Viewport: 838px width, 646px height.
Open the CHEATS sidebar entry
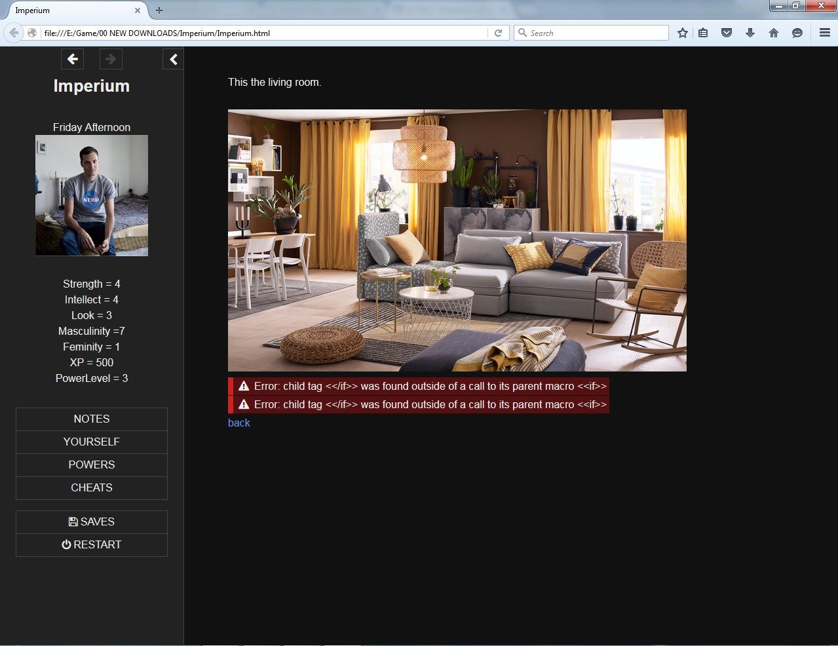pos(92,488)
